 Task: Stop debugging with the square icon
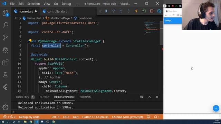tap(152, 11)
